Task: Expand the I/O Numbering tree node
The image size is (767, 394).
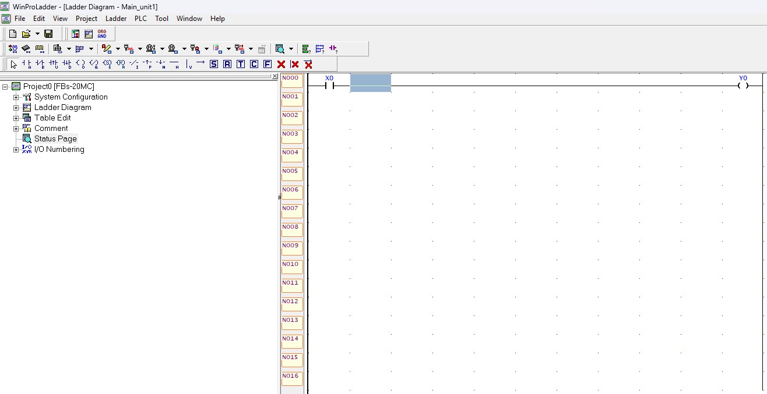Action: tap(16, 150)
